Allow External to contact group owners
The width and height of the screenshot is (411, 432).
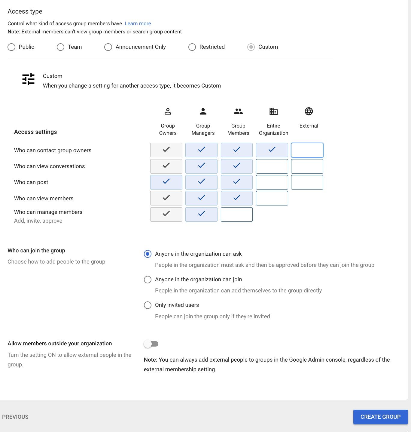click(307, 150)
